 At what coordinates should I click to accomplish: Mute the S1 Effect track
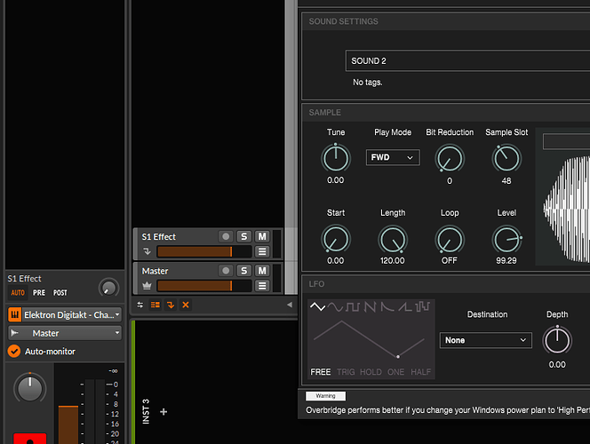coord(262,236)
